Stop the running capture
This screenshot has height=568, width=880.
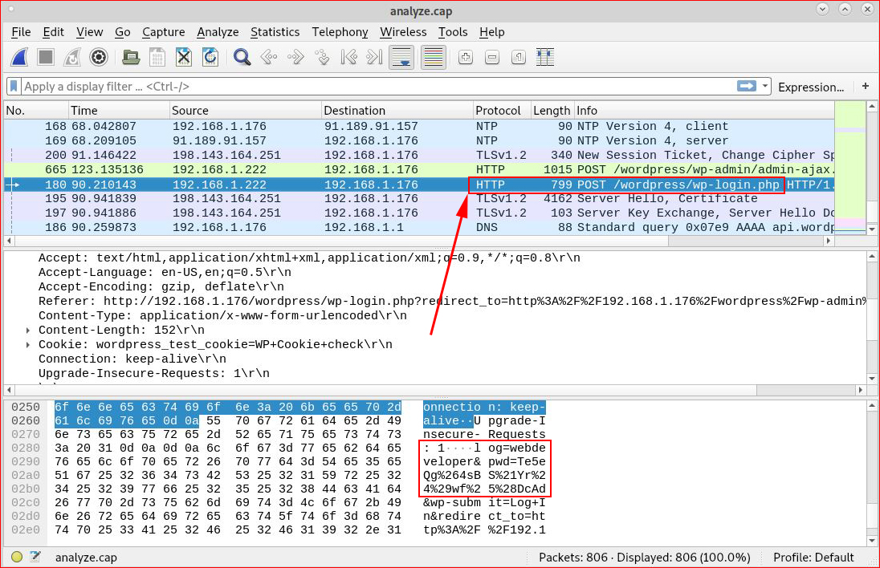(46, 57)
